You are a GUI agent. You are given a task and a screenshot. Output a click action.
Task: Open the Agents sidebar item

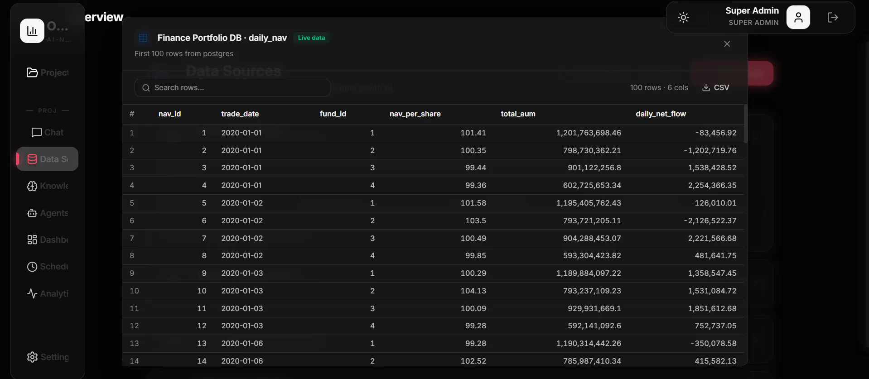click(48, 213)
